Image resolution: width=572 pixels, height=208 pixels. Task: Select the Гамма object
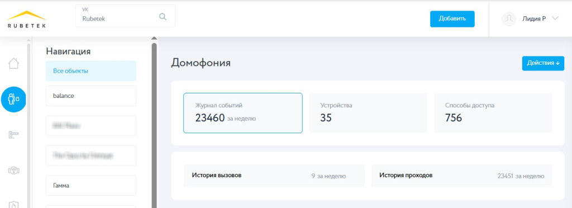click(x=91, y=186)
